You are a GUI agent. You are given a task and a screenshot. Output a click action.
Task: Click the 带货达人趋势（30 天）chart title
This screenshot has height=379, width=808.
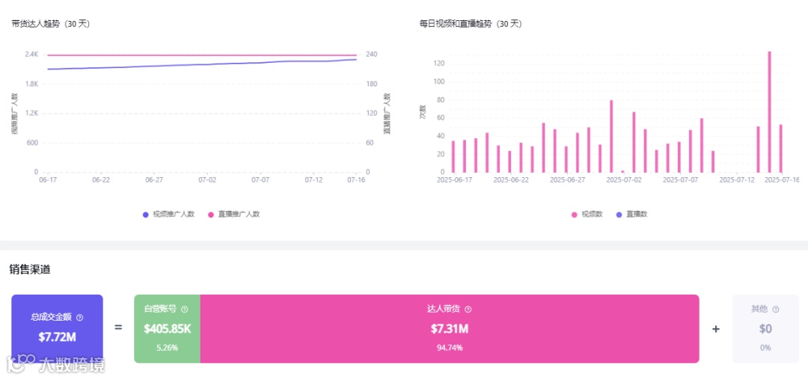tap(51, 24)
